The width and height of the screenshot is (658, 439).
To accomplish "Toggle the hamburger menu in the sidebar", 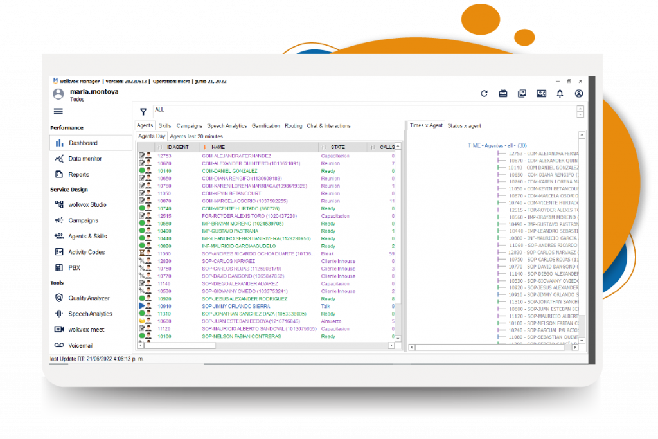I will pos(58,111).
